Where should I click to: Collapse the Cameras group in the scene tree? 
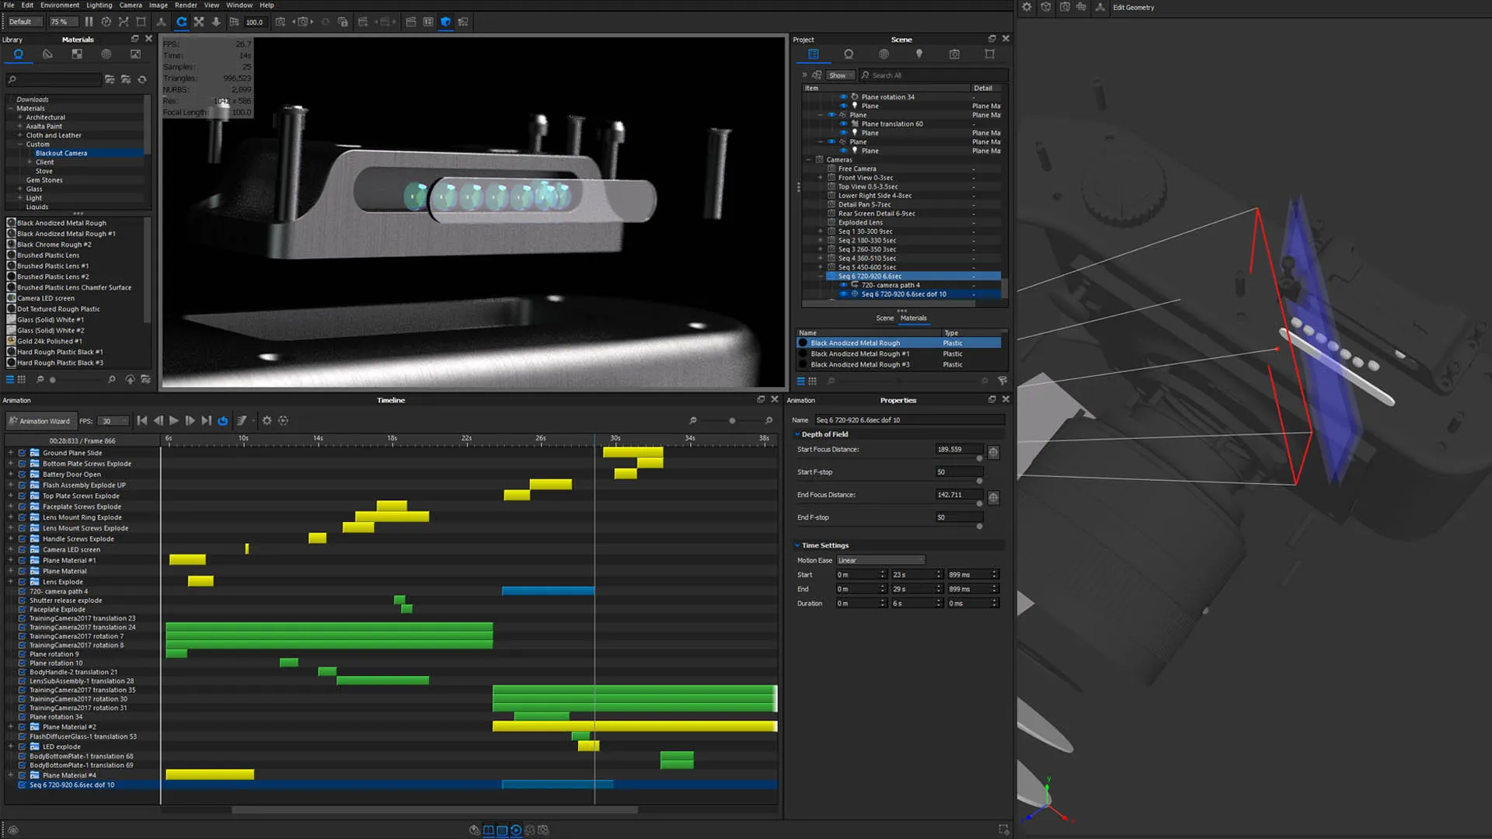[809, 160]
